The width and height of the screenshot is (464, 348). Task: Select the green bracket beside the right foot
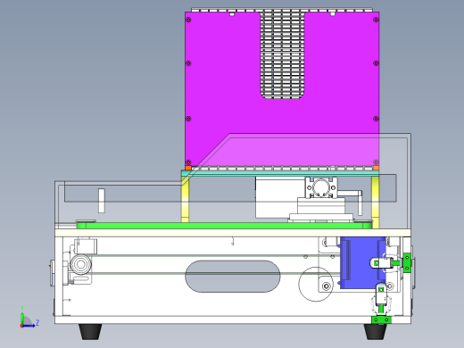[381, 320]
